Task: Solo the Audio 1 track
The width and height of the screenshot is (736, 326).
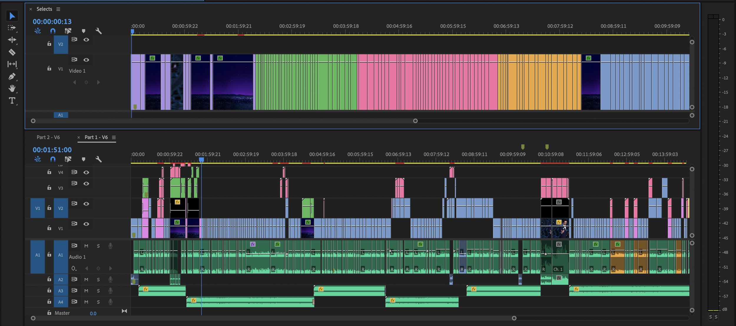Action: (x=98, y=246)
